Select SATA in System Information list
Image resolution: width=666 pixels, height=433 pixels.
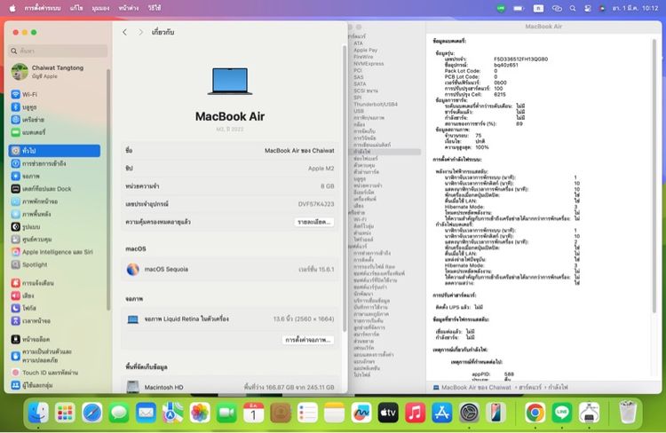[x=360, y=84]
